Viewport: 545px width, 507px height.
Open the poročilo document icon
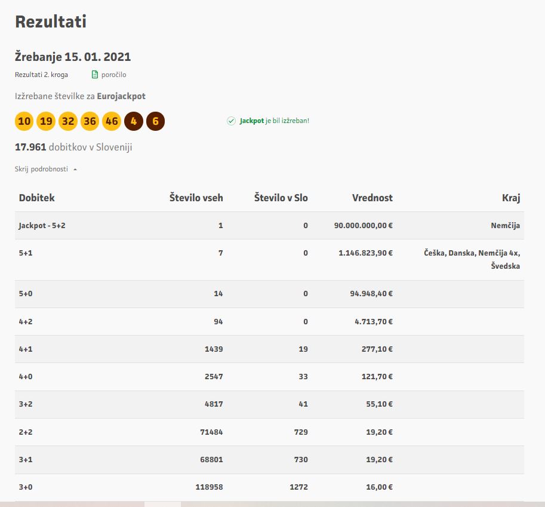(94, 75)
